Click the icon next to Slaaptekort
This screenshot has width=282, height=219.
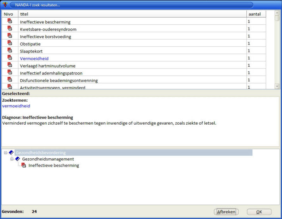click(x=10, y=51)
